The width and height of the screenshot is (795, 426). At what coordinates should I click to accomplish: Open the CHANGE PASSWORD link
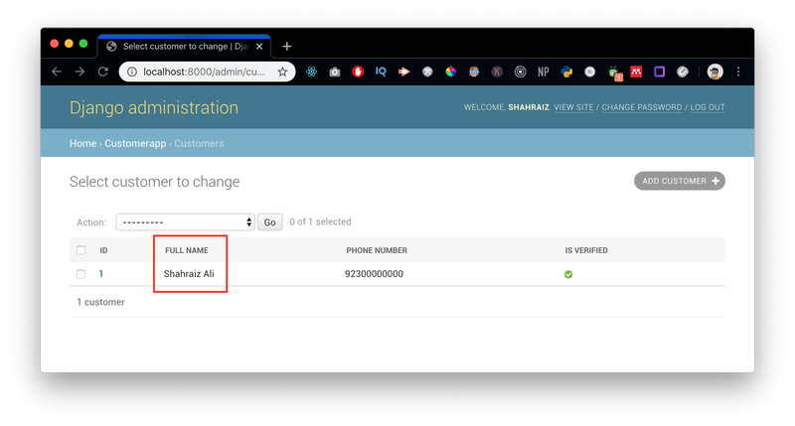click(642, 107)
